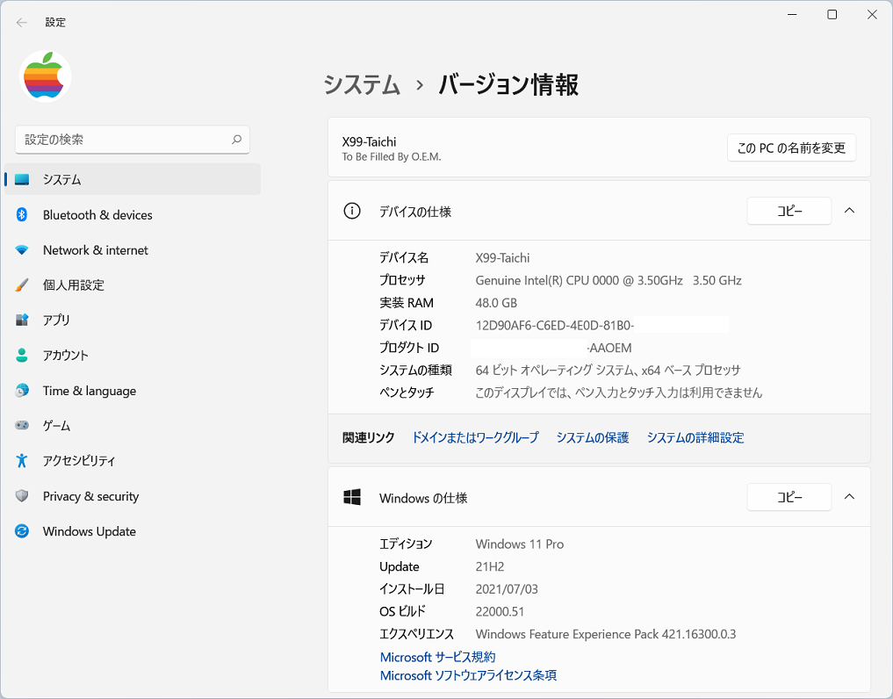
Task: Click the install date 2021/07/03
Action: pyautogui.click(x=507, y=589)
